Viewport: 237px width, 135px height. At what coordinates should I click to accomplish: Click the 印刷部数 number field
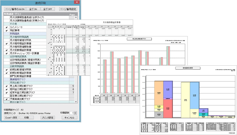72,113
